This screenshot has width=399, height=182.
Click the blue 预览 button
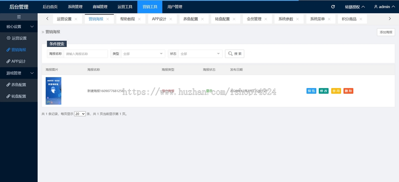tap(311, 91)
